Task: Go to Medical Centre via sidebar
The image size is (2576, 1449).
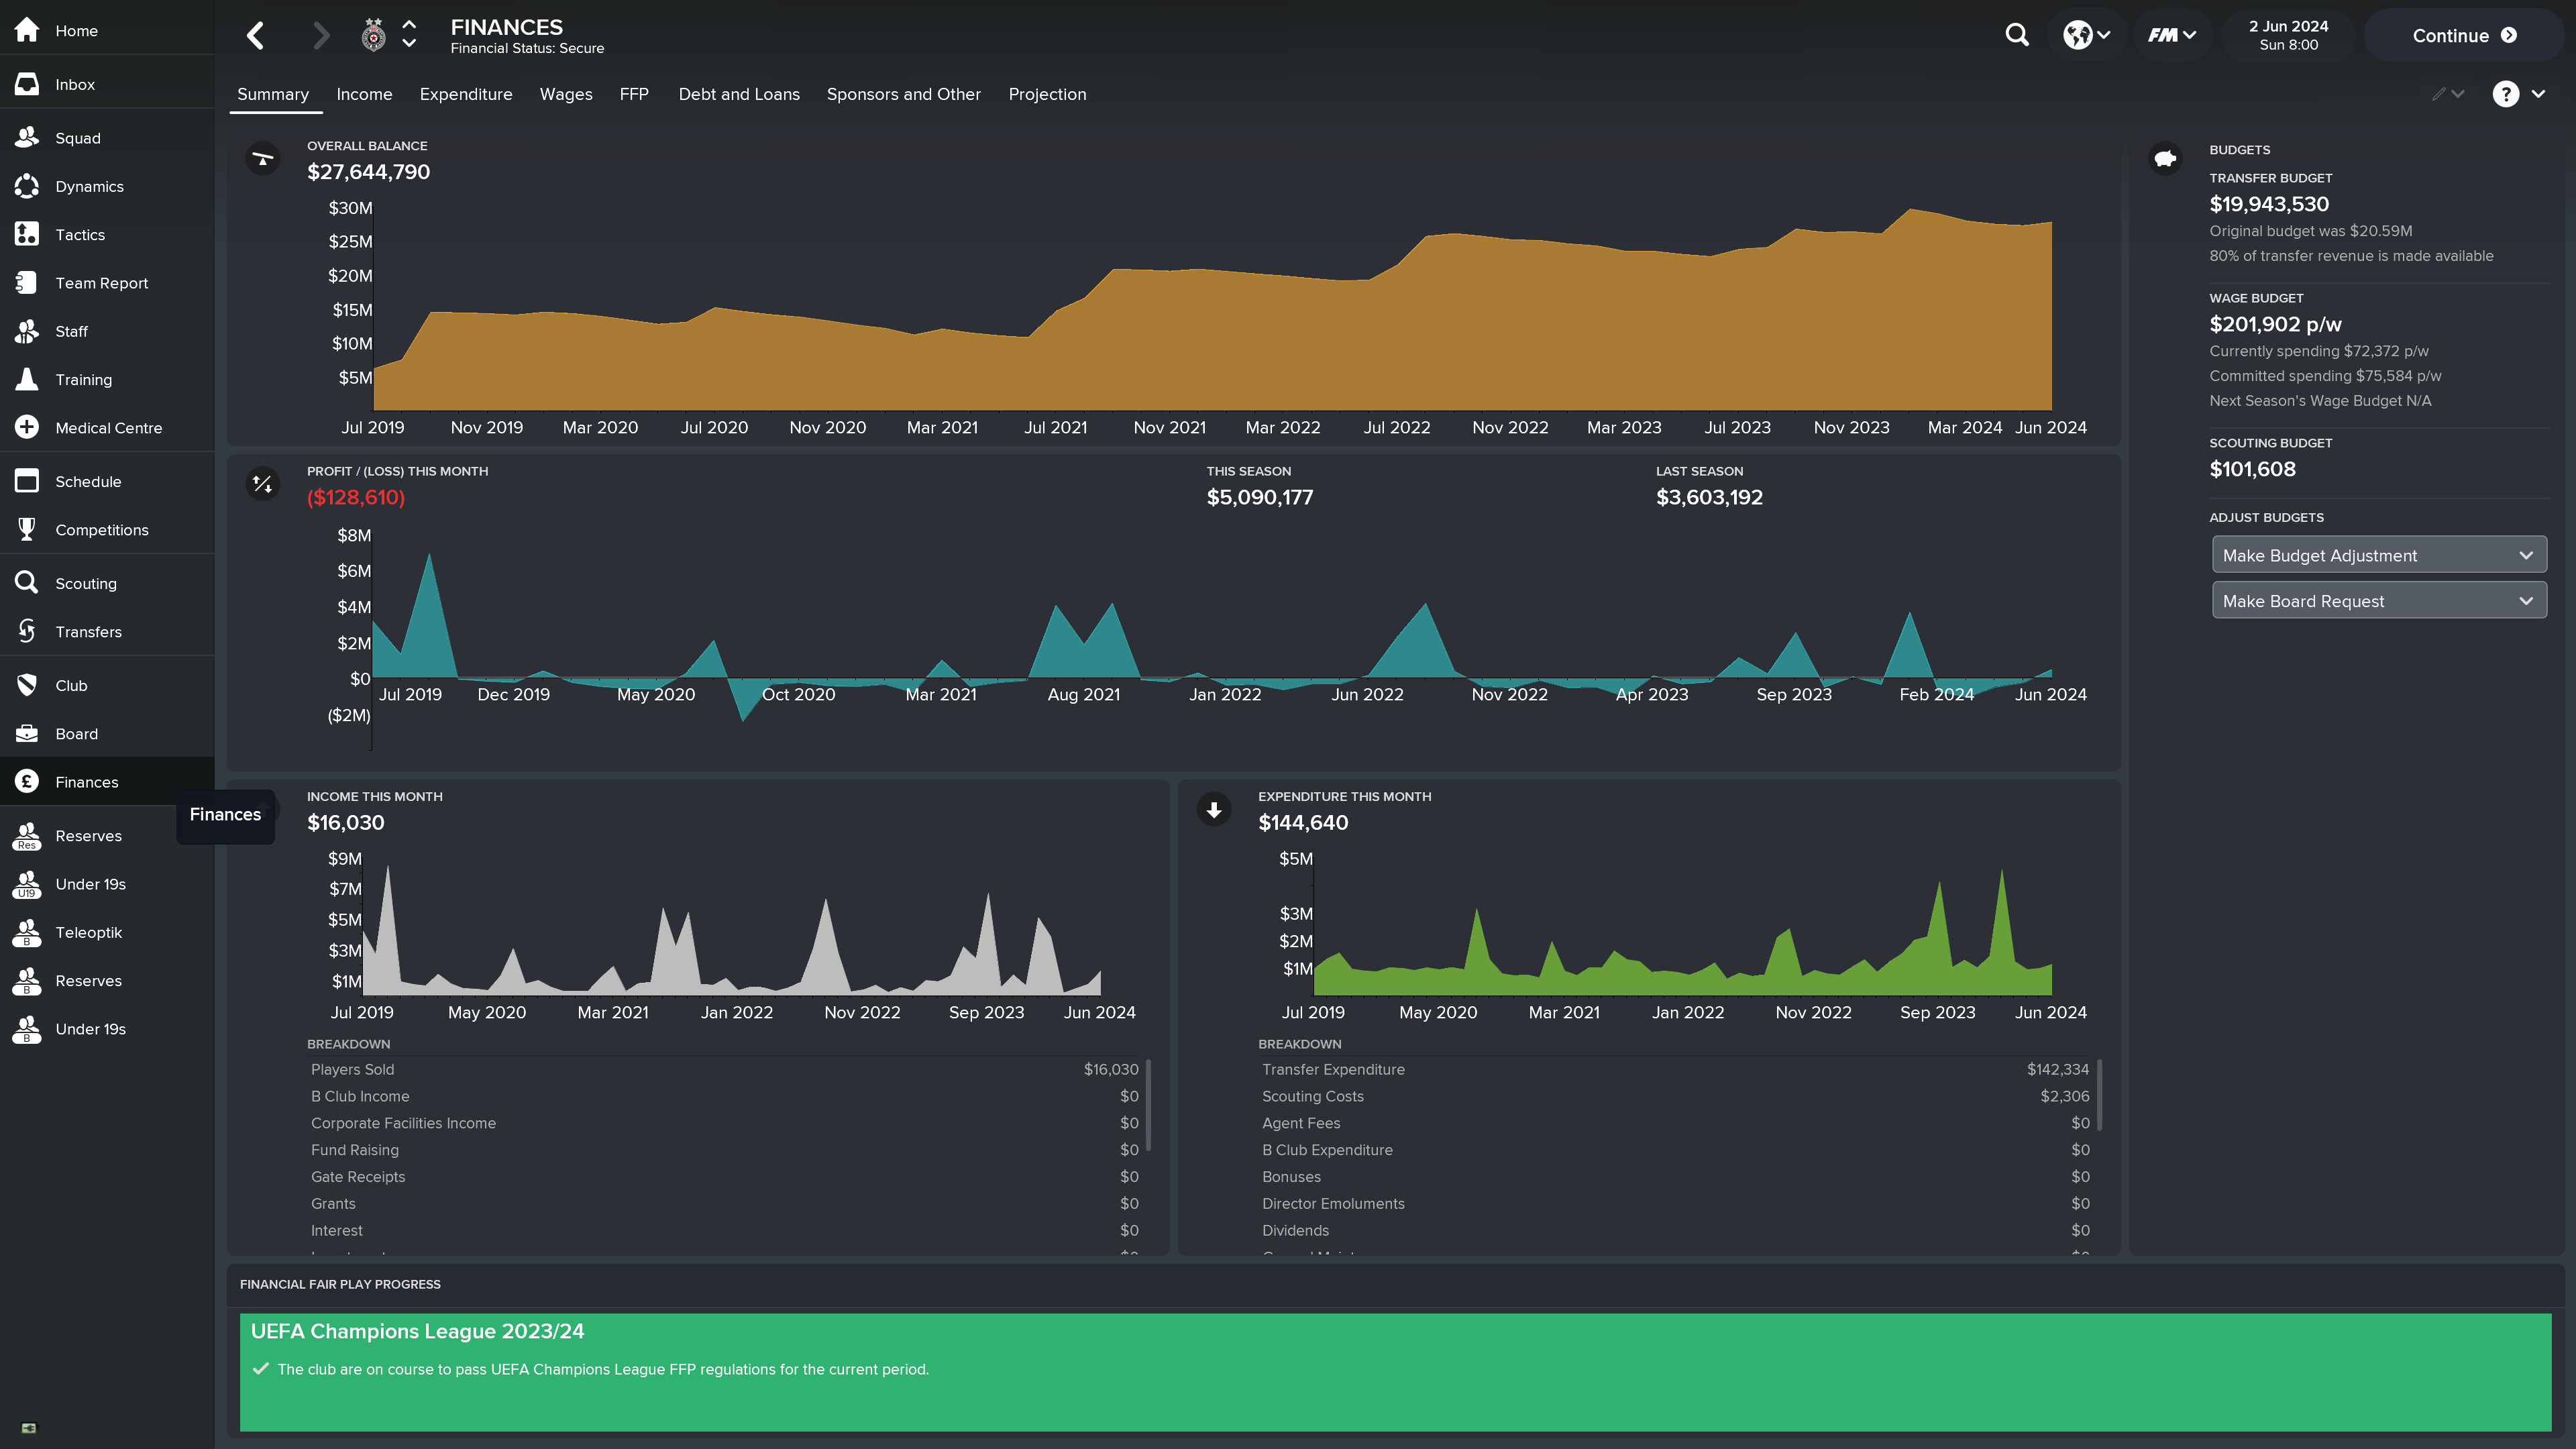Action: 108,428
